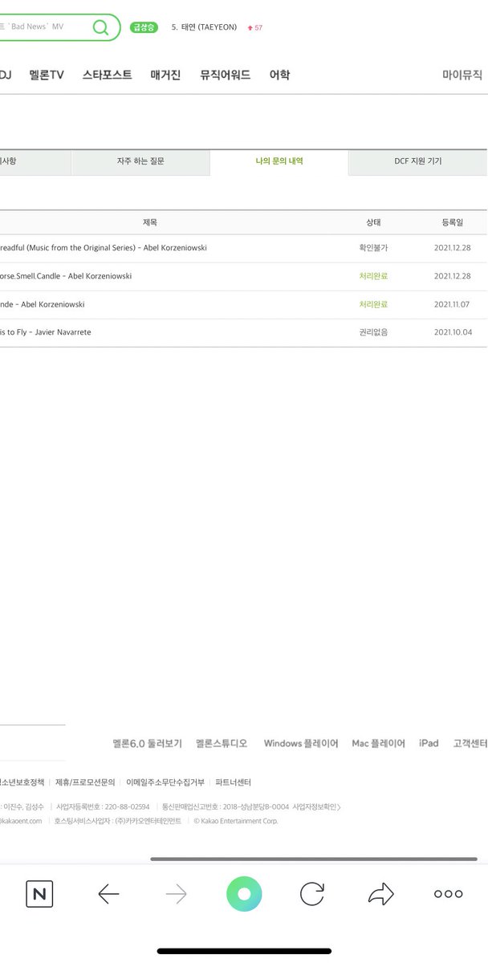Open 이메일주소무단수집거부 link
This screenshot has width=488, height=963.
[165, 782]
